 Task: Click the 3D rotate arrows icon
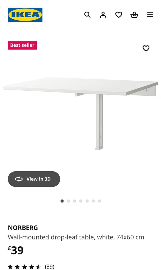(x=18, y=179)
